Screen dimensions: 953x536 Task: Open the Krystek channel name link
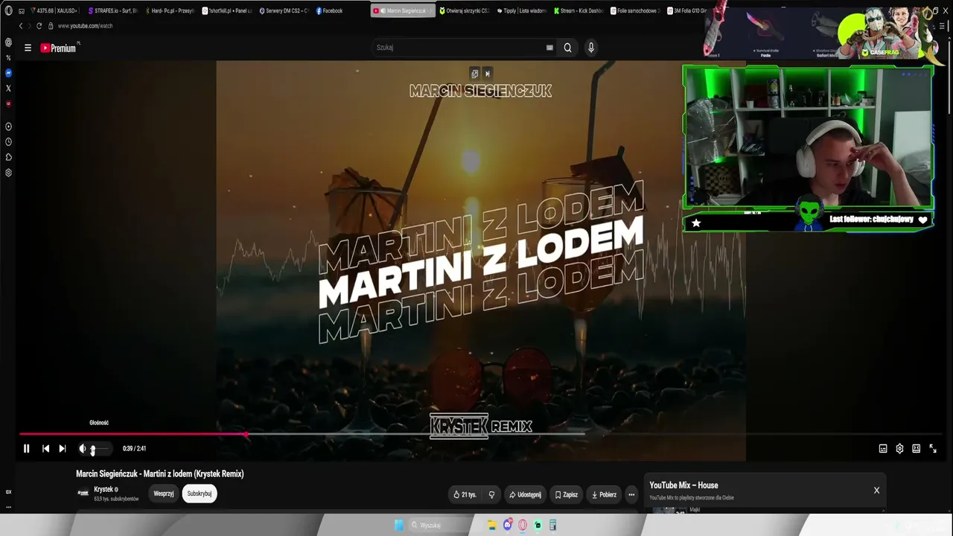[x=103, y=489]
